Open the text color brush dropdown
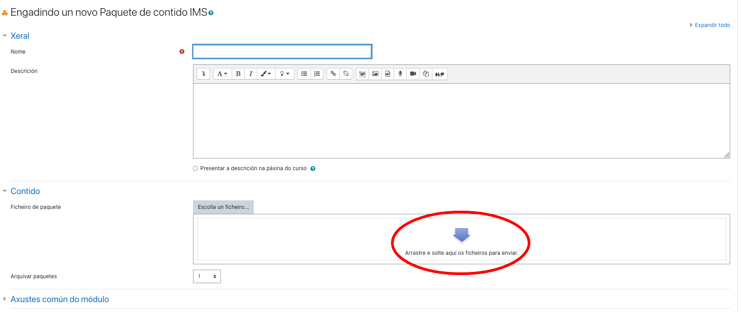741x312 pixels. pyautogui.click(x=265, y=74)
